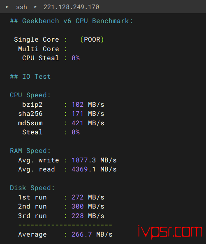Click the md5sum 421 MB/s value
Screen dimensions: 206x244
(88, 123)
